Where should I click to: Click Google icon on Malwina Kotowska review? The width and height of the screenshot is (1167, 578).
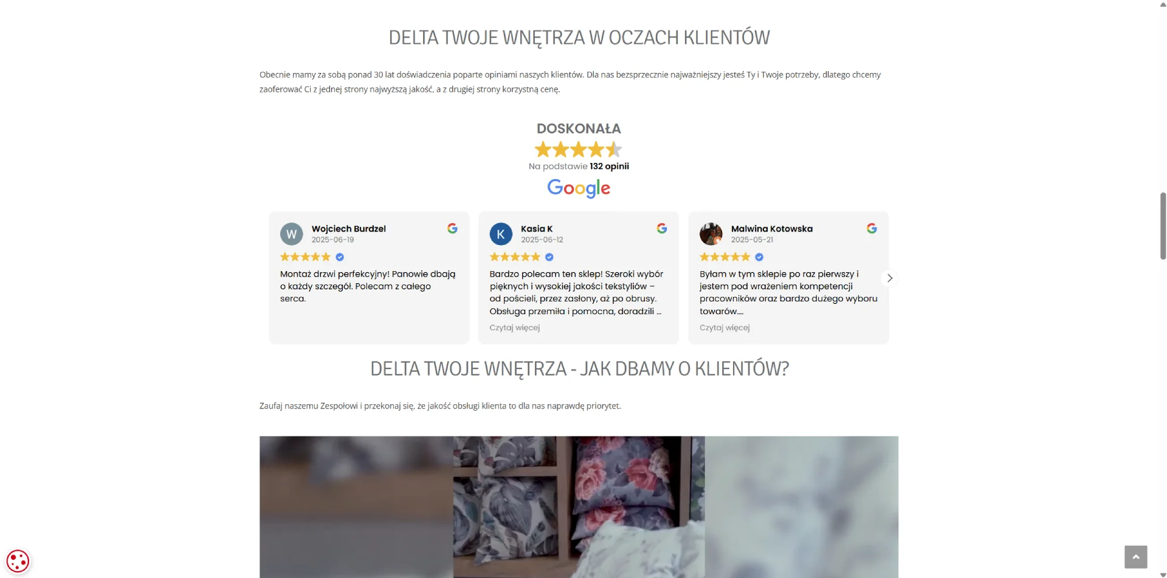click(x=872, y=229)
